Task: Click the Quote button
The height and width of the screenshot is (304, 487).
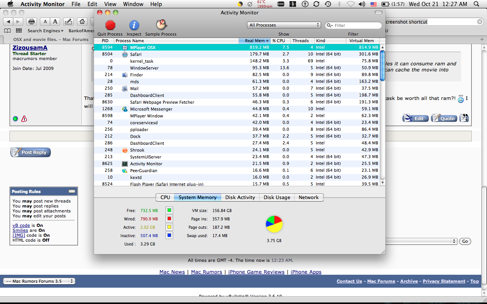Action: pyautogui.click(x=444, y=118)
